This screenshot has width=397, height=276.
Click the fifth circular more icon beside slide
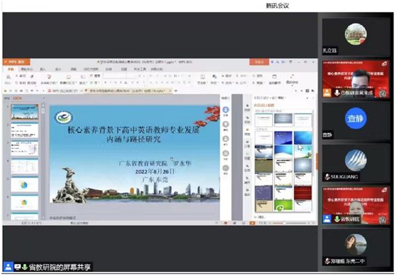click(226, 168)
